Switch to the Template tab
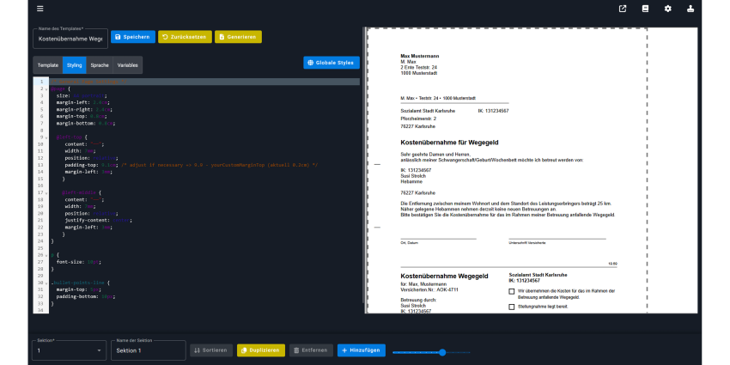The width and height of the screenshot is (730, 365). (48, 65)
